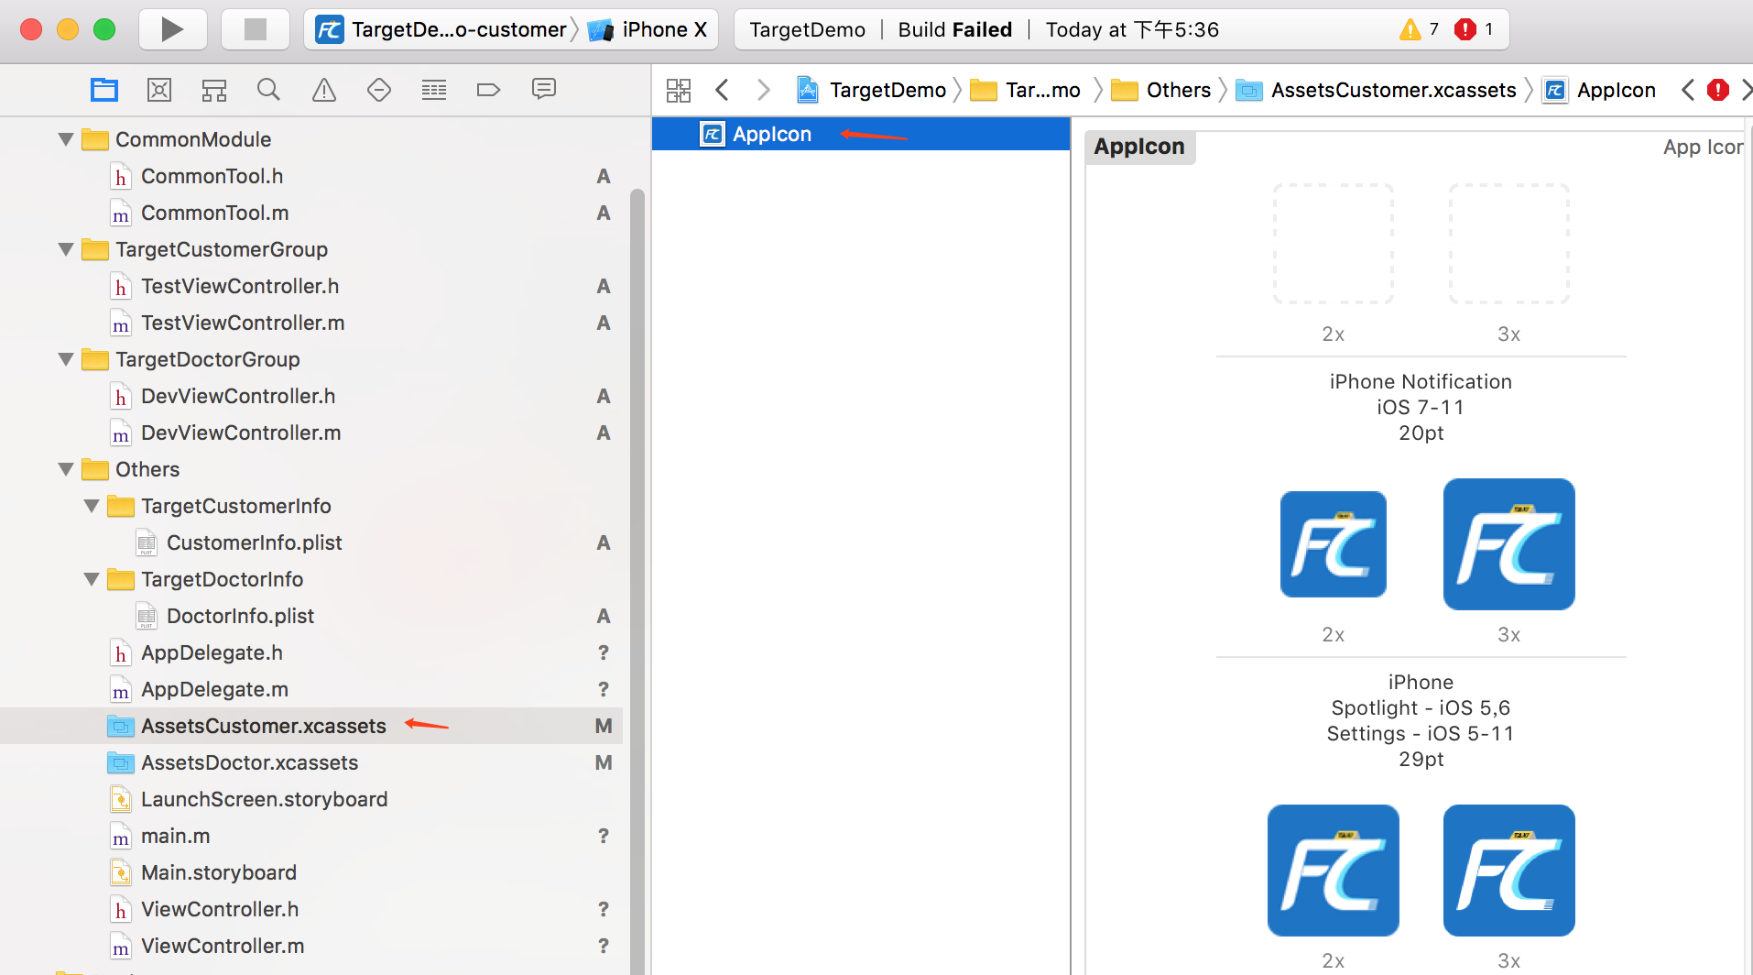Run the project with the Play button

click(172, 29)
